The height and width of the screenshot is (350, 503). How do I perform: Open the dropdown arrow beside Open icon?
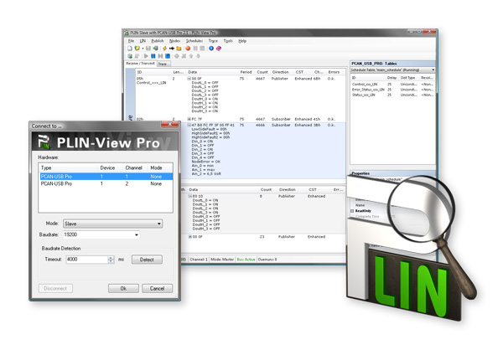point(143,49)
